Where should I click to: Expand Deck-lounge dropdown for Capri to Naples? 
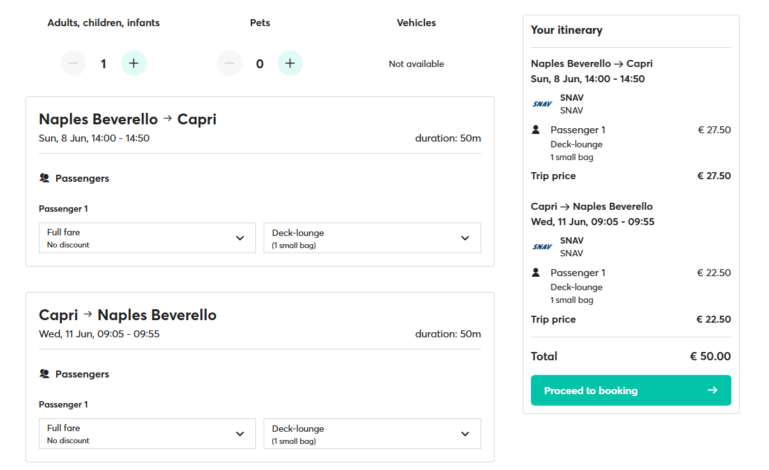372,434
